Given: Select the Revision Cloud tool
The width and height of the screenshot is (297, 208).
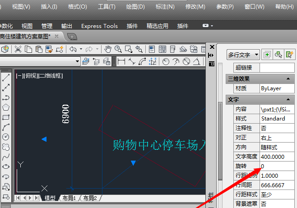Looking at the screenshot, I should (x=6, y=147).
